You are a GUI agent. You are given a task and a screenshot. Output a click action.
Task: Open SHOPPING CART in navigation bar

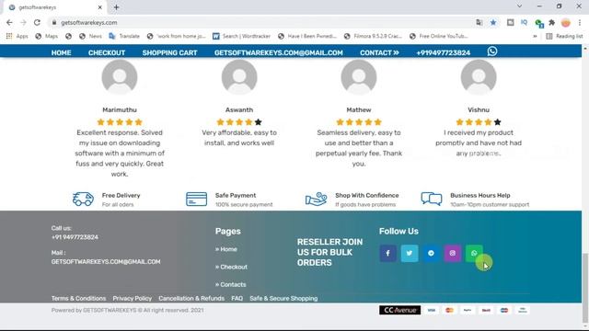(169, 52)
